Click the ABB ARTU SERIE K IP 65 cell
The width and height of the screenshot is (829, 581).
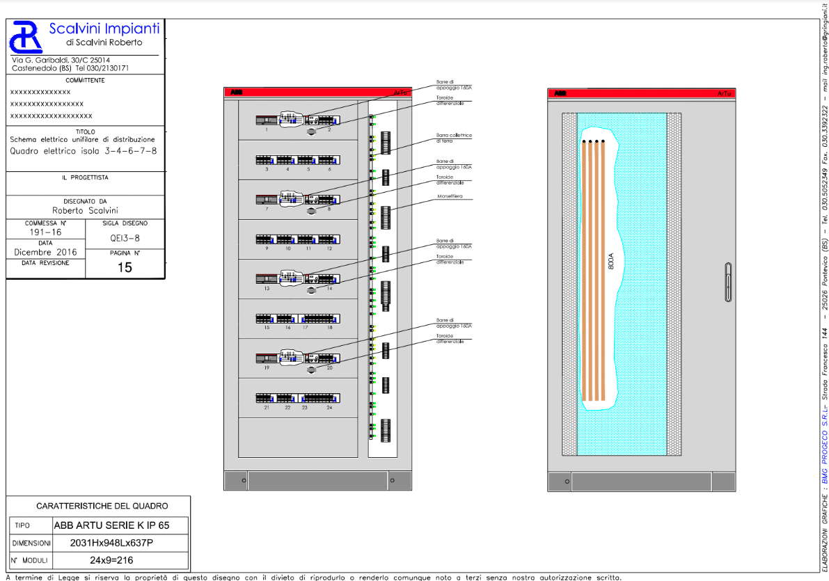[x=116, y=525]
